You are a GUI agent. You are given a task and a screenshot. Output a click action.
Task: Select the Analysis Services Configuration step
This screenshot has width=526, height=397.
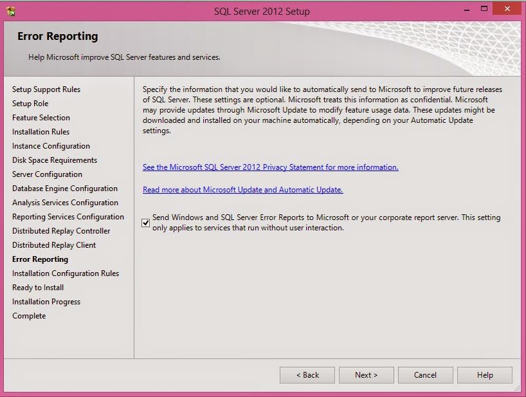coord(65,202)
